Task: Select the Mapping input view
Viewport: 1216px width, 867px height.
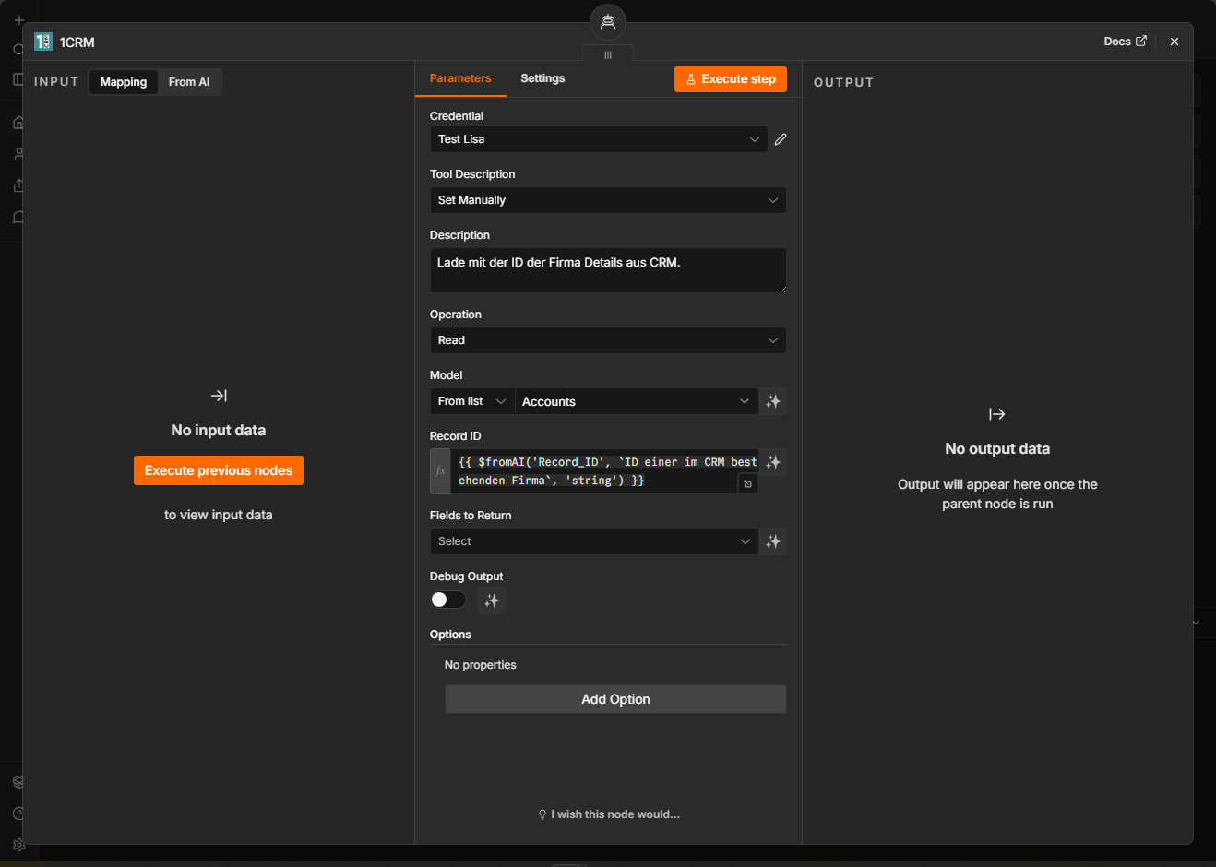Action: coord(124,82)
